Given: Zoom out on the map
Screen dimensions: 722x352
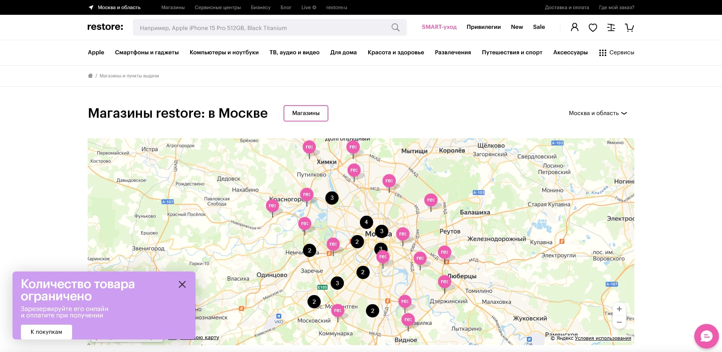Looking at the screenshot, I should pos(619,322).
